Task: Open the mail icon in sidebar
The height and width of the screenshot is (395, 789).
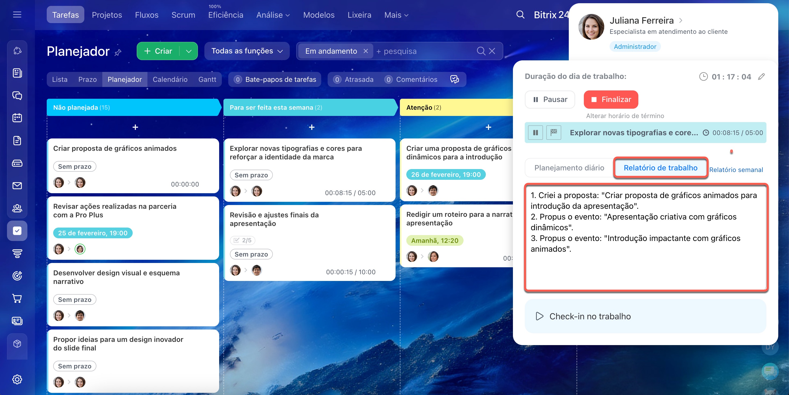Action: coord(17,186)
